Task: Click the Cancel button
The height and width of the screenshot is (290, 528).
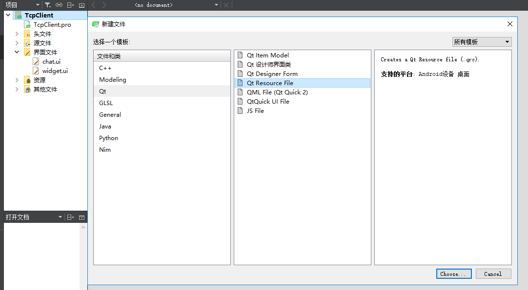Action: (x=493, y=274)
